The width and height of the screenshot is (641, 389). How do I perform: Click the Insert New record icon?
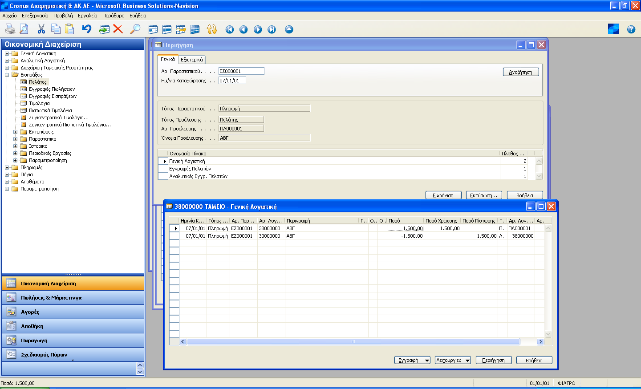pos(104,29)
